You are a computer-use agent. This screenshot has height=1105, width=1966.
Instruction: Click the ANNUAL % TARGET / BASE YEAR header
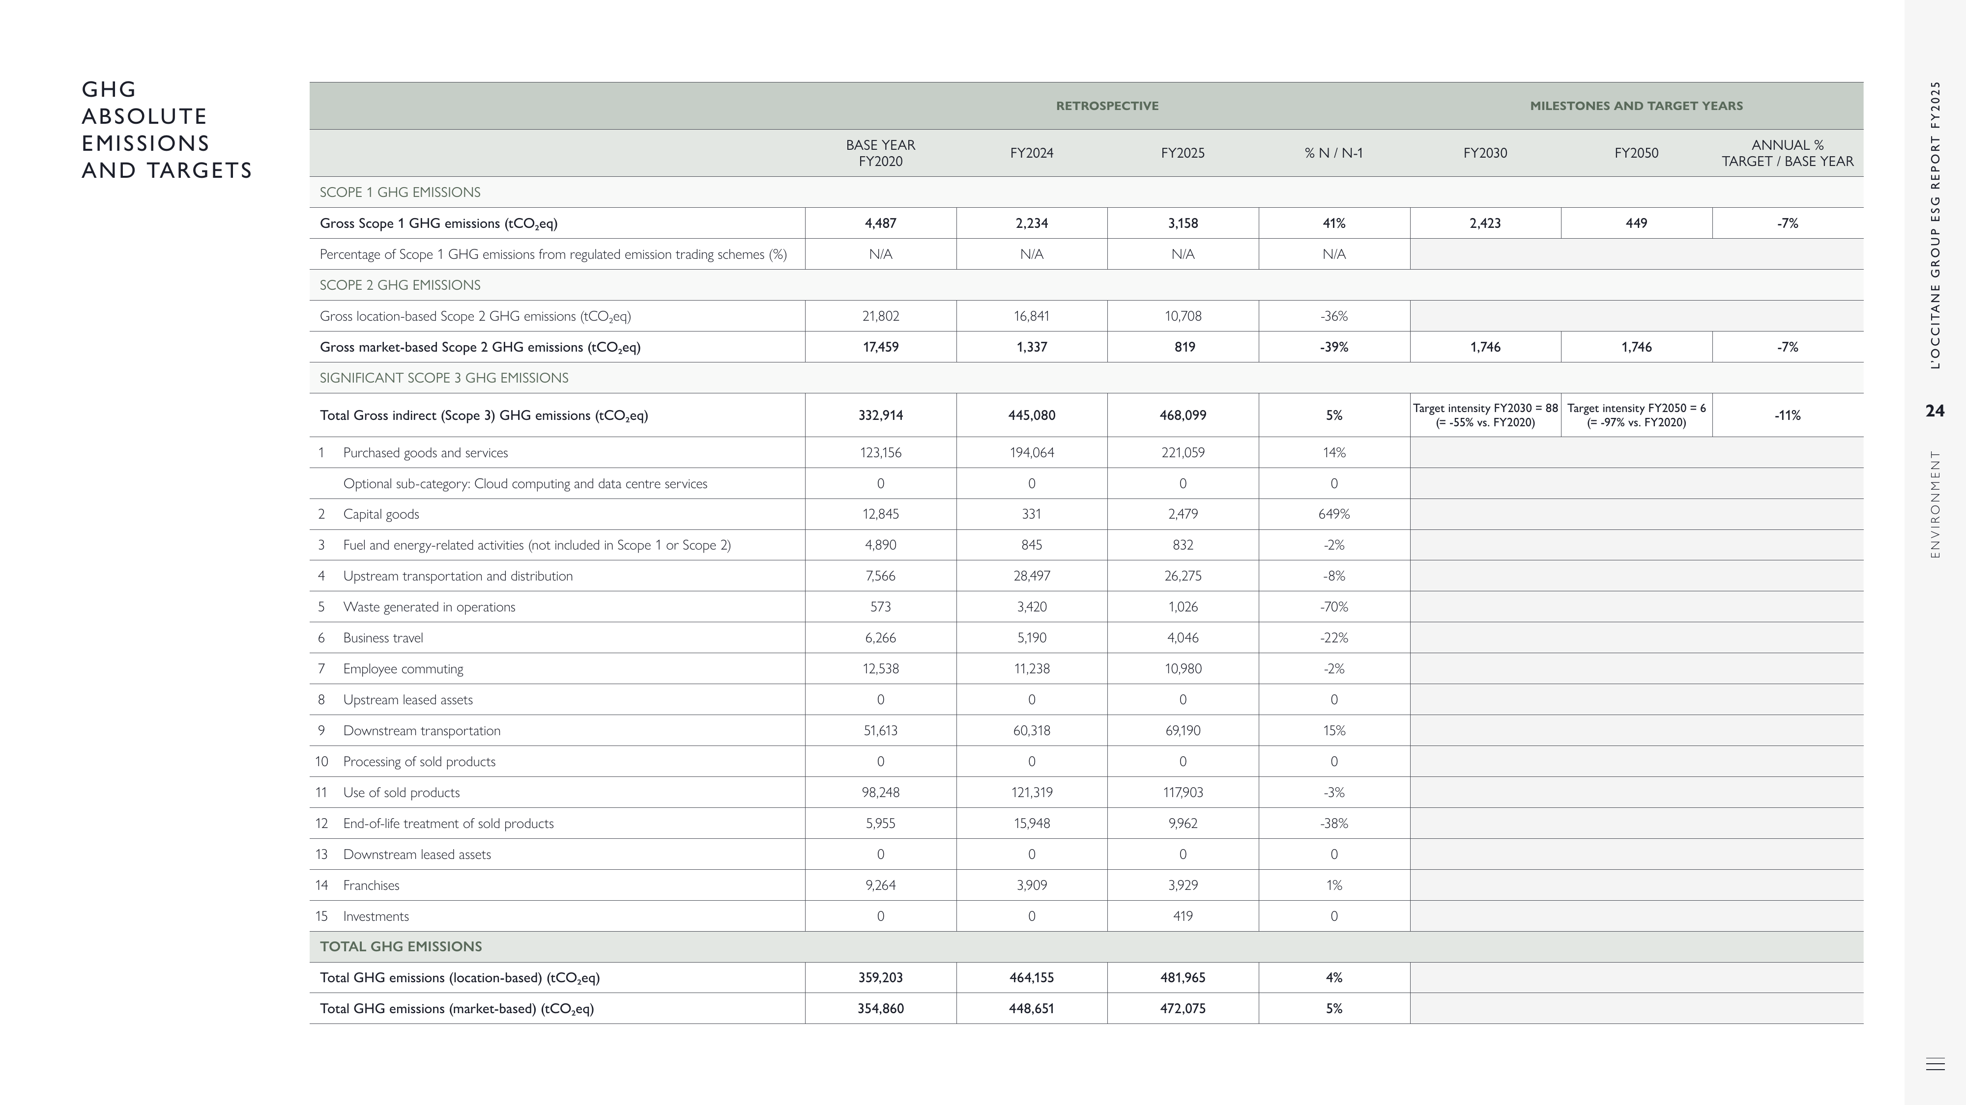[x=1788, y=153]
